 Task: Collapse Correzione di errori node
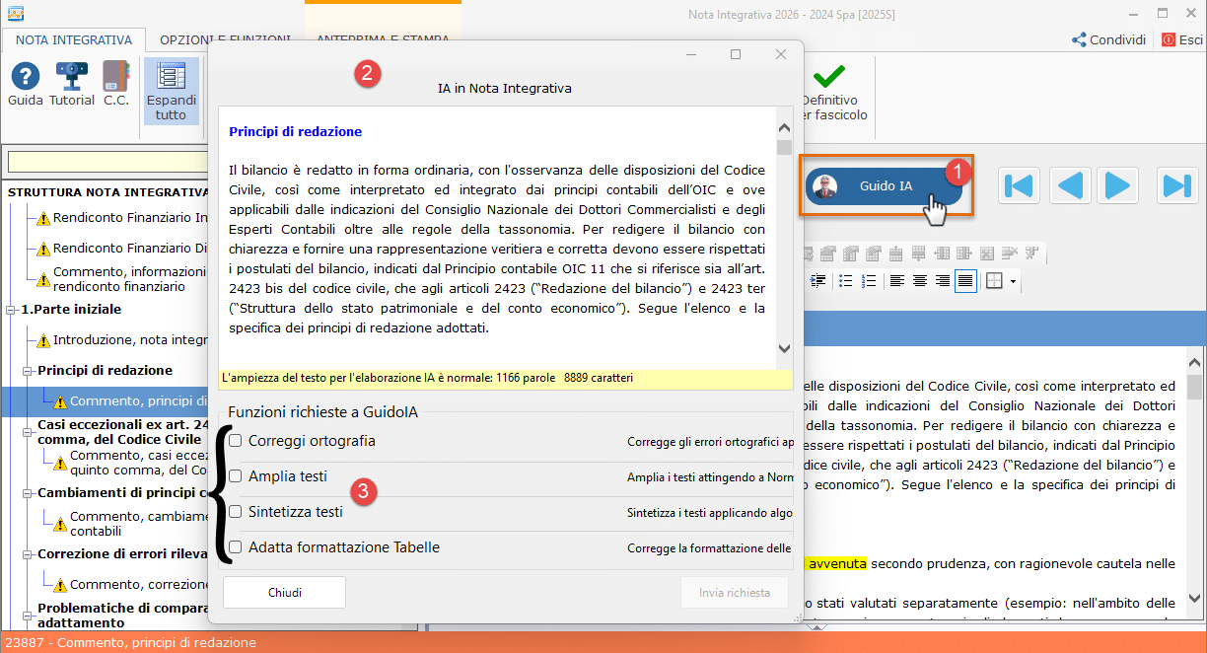[27, 554]
